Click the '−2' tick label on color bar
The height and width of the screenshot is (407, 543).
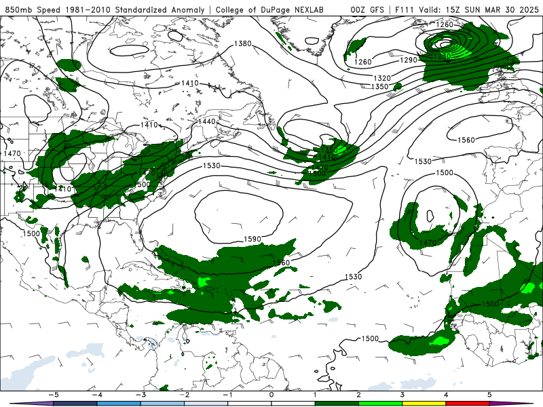[184, 395]
